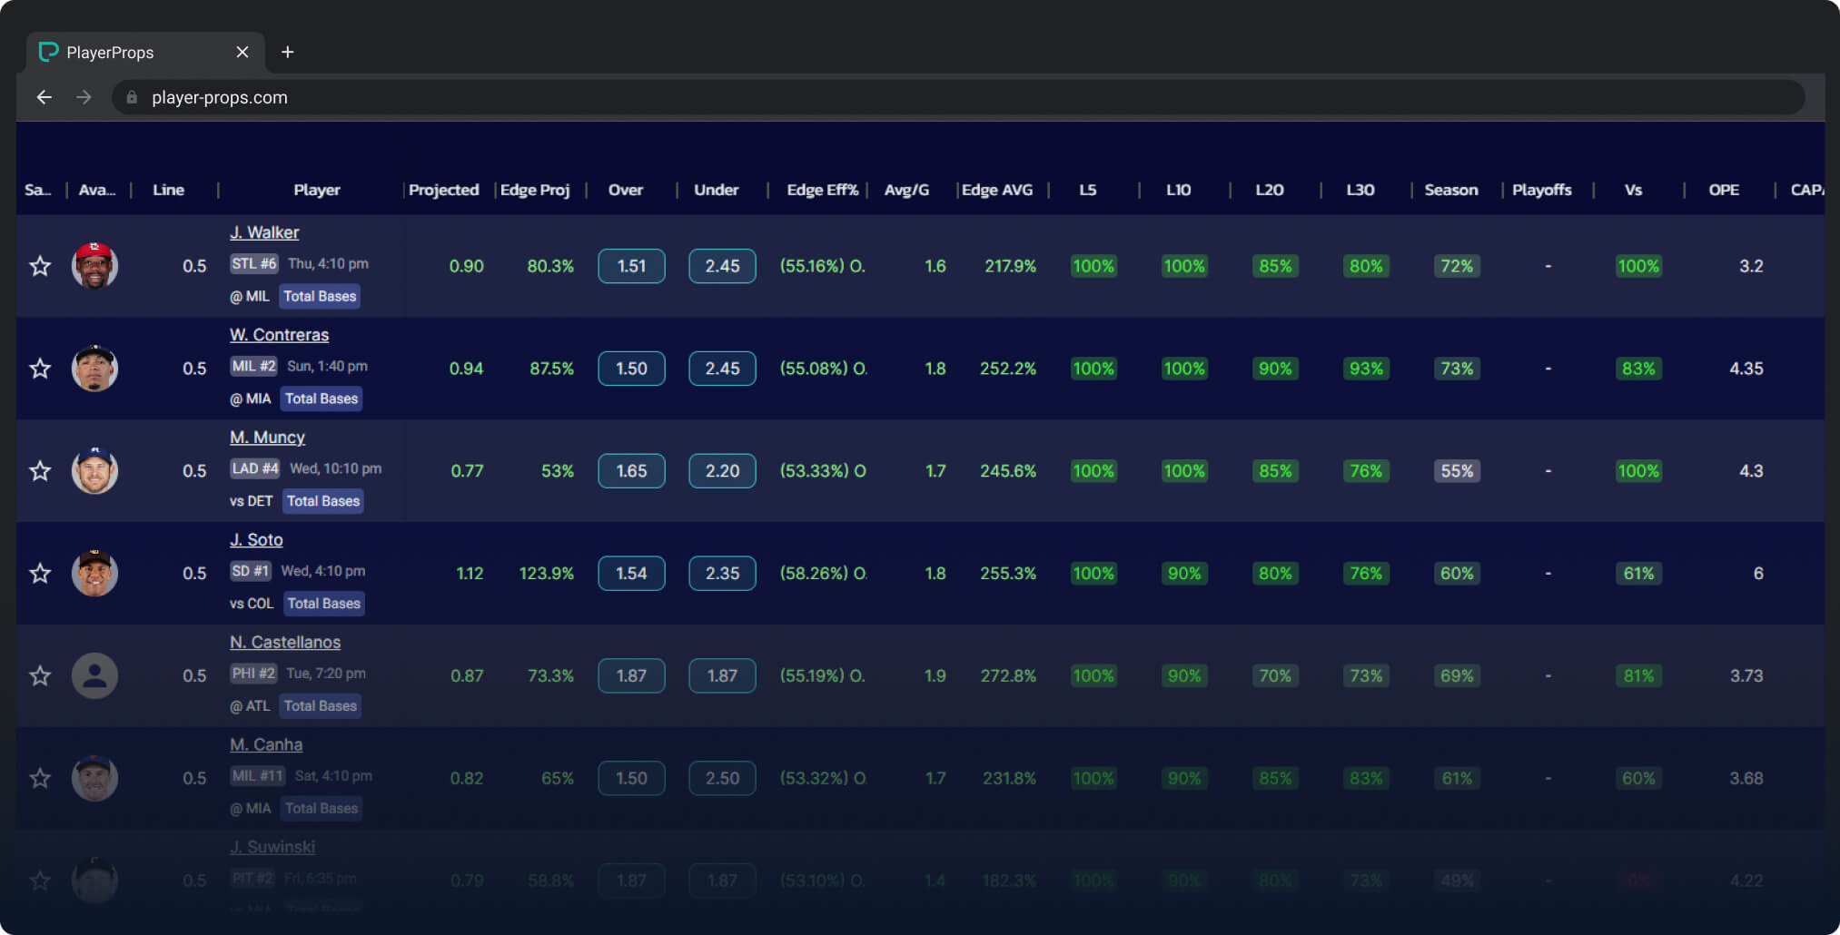Sort the table by the Projected column header

[x=444, y=190]
